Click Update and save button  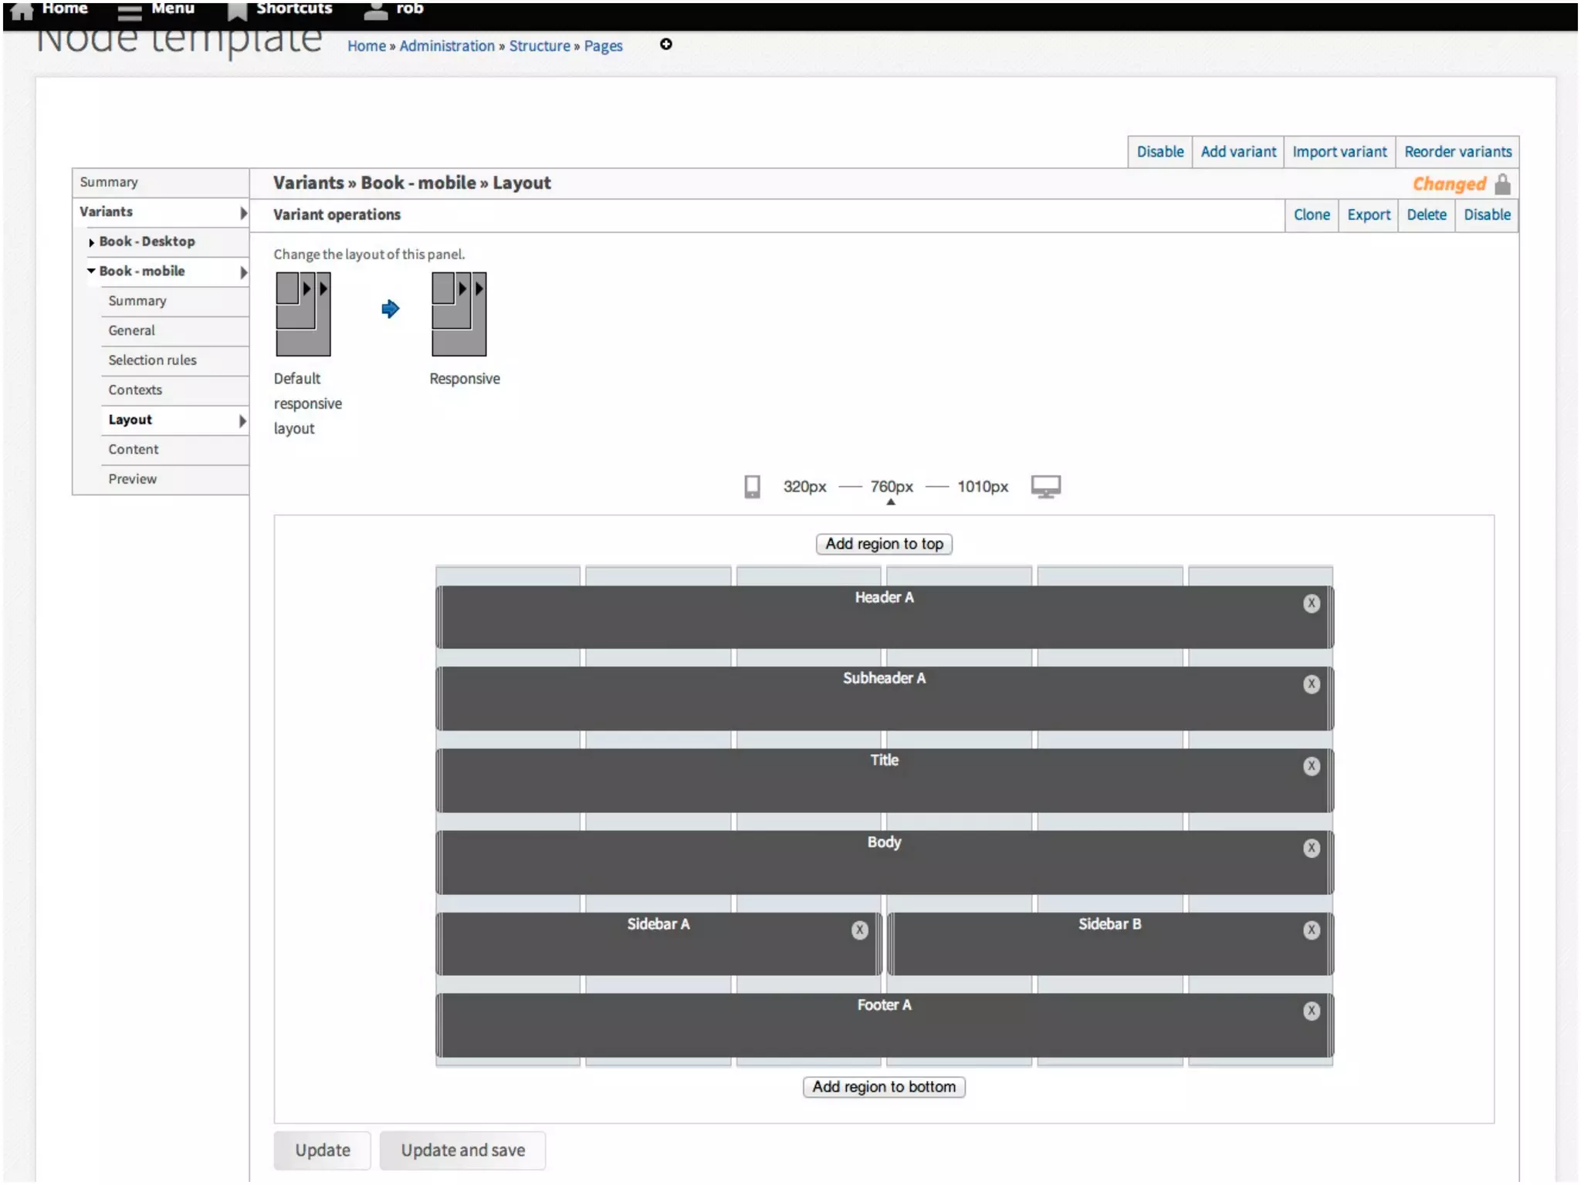coord(462,1150)
